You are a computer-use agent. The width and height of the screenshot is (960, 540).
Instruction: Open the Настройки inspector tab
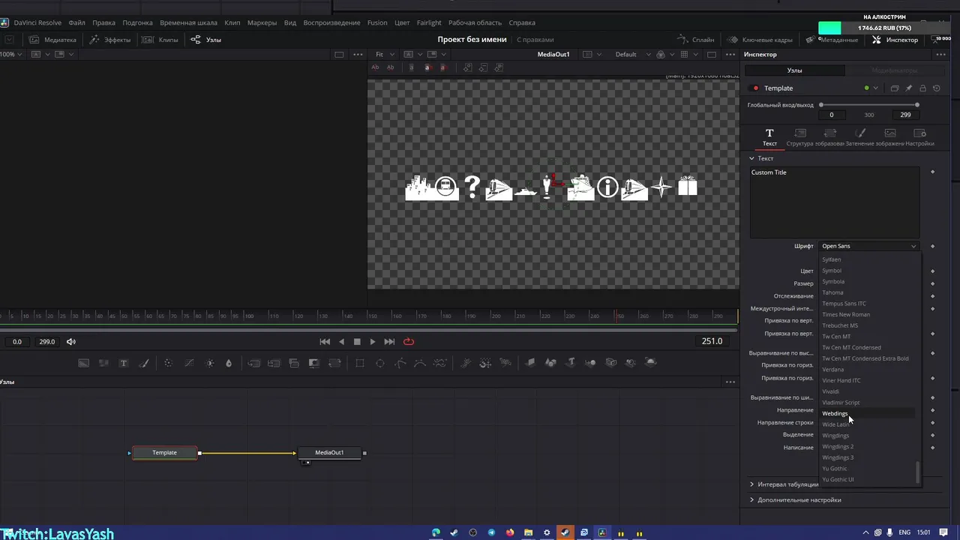click(x=919, y=137)
